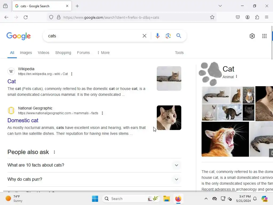
Task: Open National Geographic cat thumbnail
Action: point(169,118)
